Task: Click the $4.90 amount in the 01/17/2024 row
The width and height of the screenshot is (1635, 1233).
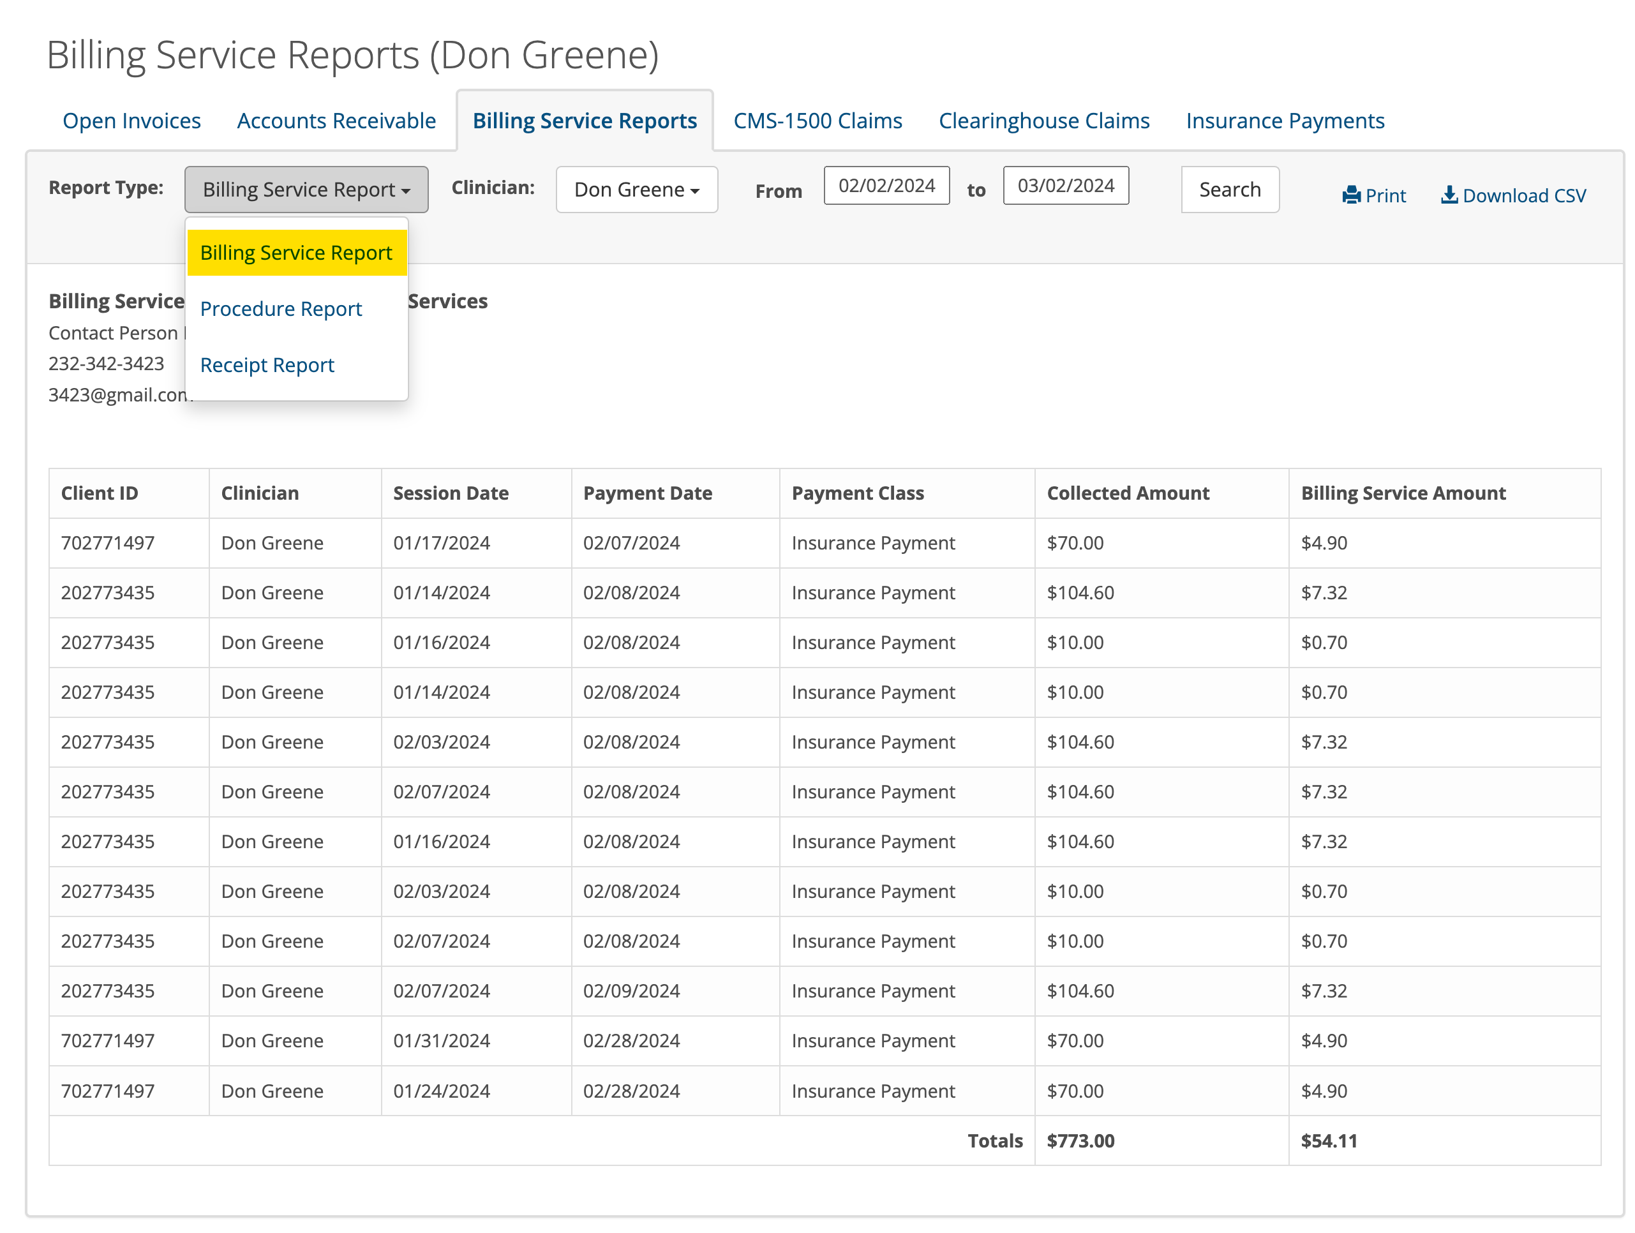Action: tap(1324, 542)
